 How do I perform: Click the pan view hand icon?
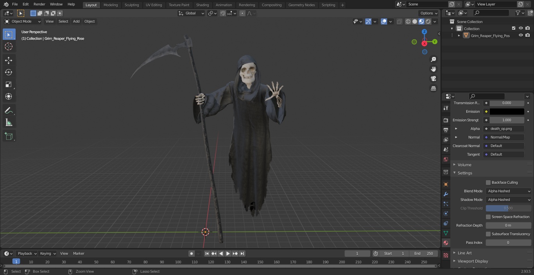(433, 69)
